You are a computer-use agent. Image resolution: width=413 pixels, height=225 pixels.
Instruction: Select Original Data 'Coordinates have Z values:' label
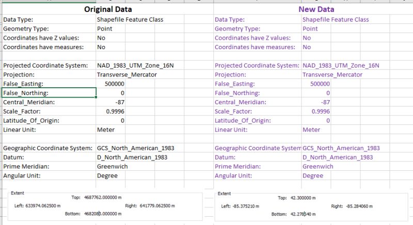[x=49, y=38]
